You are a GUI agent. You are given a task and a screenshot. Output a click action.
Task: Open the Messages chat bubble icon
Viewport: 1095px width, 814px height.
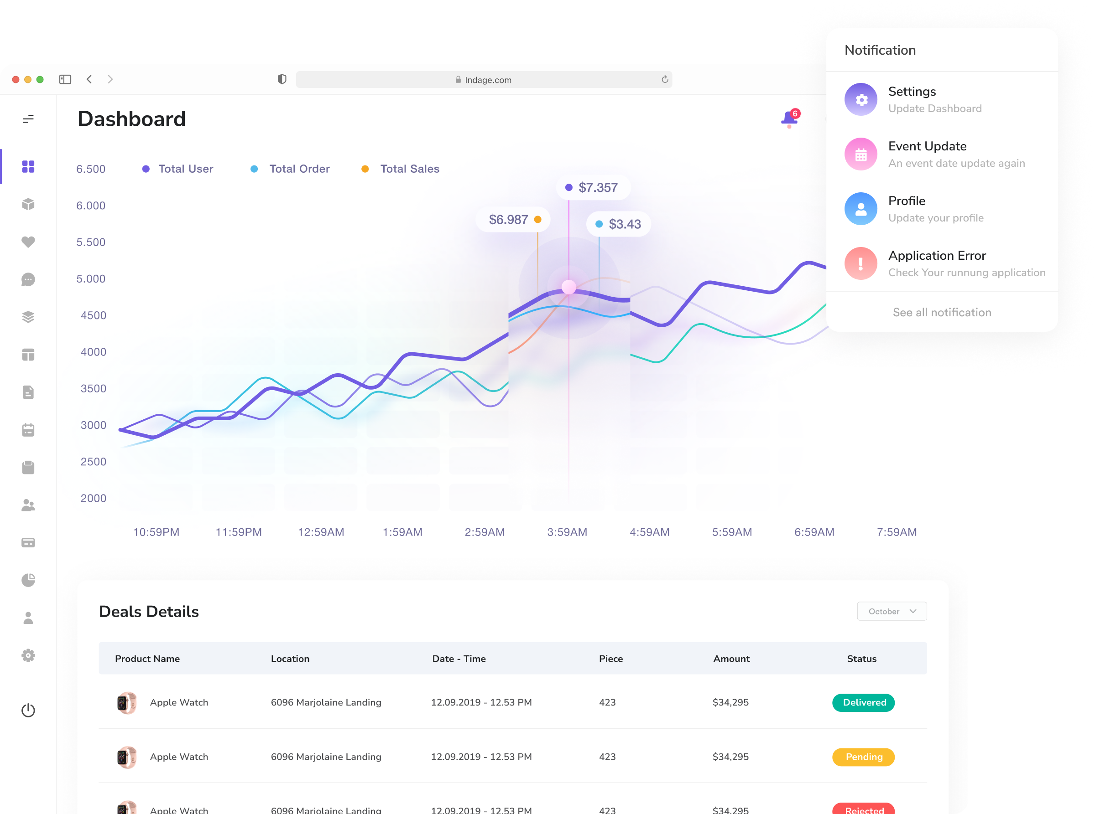(28, 279)
